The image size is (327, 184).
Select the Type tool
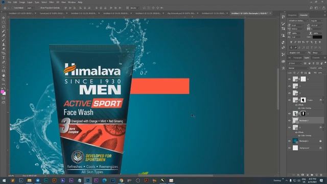coord(4,58)
